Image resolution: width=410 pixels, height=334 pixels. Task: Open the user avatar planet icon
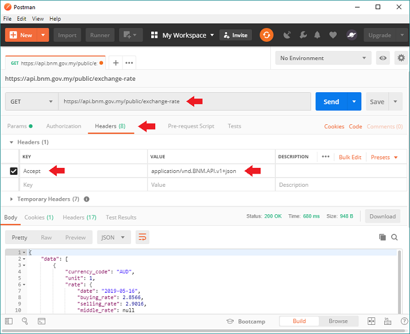point(352,35)
